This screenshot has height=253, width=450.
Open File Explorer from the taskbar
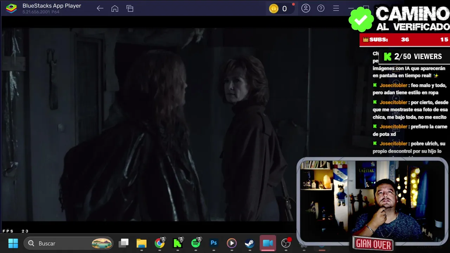(x=141, y=243)
